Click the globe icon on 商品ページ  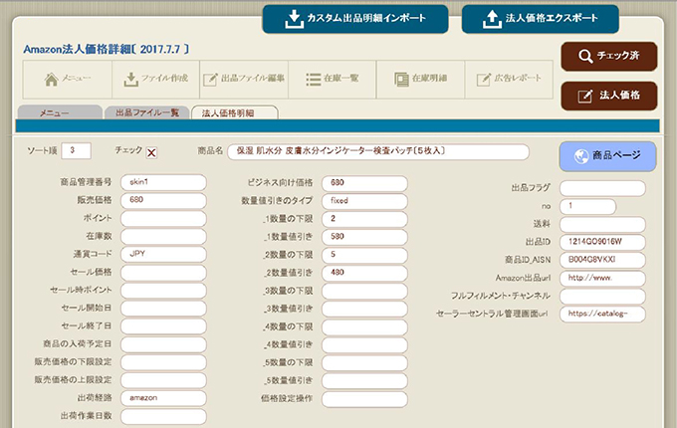[x=581, y=156]
